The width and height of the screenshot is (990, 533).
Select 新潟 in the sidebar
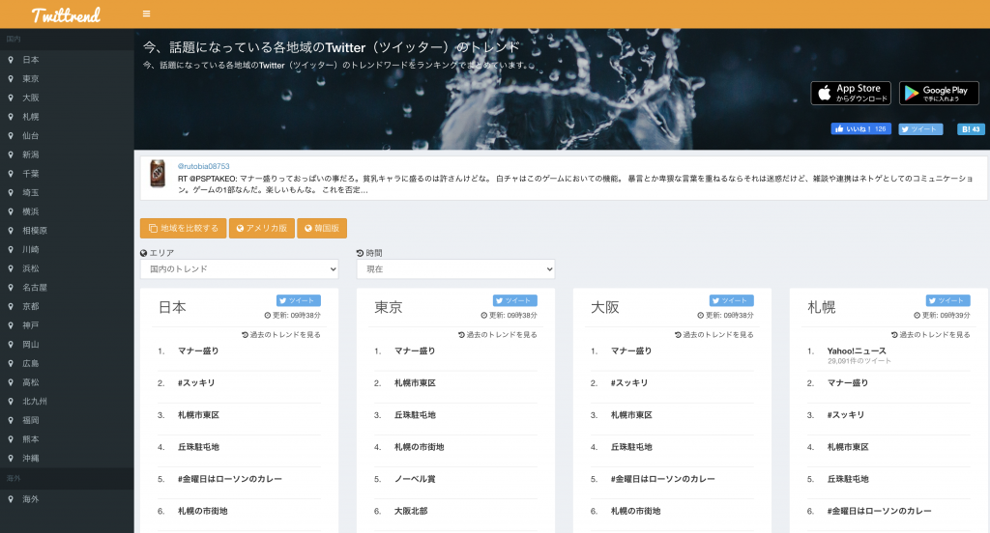tap(30, 154)
